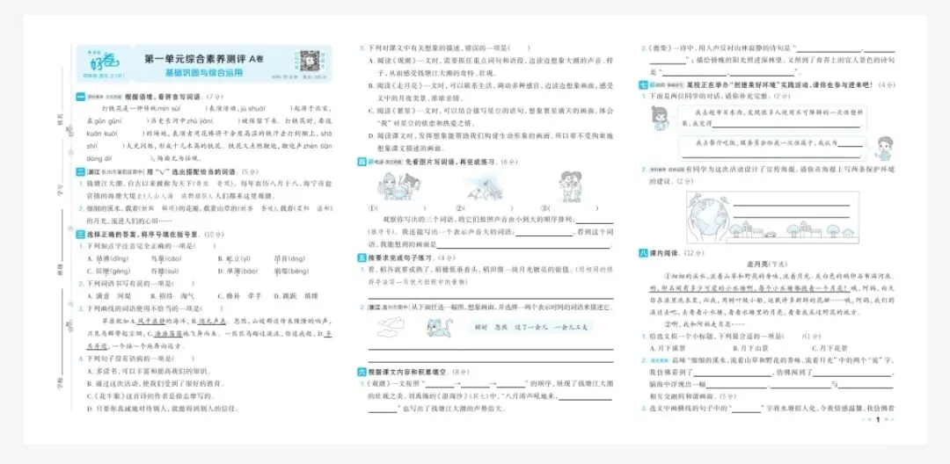Click the heading 按要求完成句子练习
The width and height of the screenshot is (950, 464).
pos(401,257)
